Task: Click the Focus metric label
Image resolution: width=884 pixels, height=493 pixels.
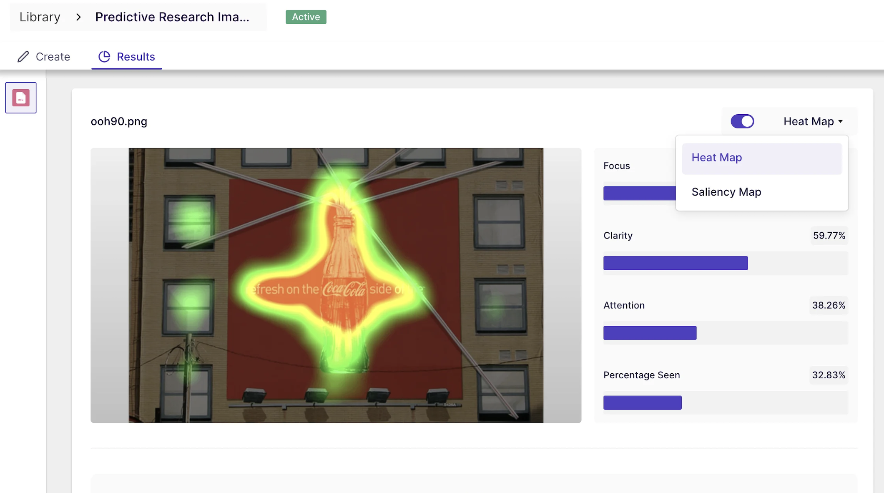Action: (617, 166)
